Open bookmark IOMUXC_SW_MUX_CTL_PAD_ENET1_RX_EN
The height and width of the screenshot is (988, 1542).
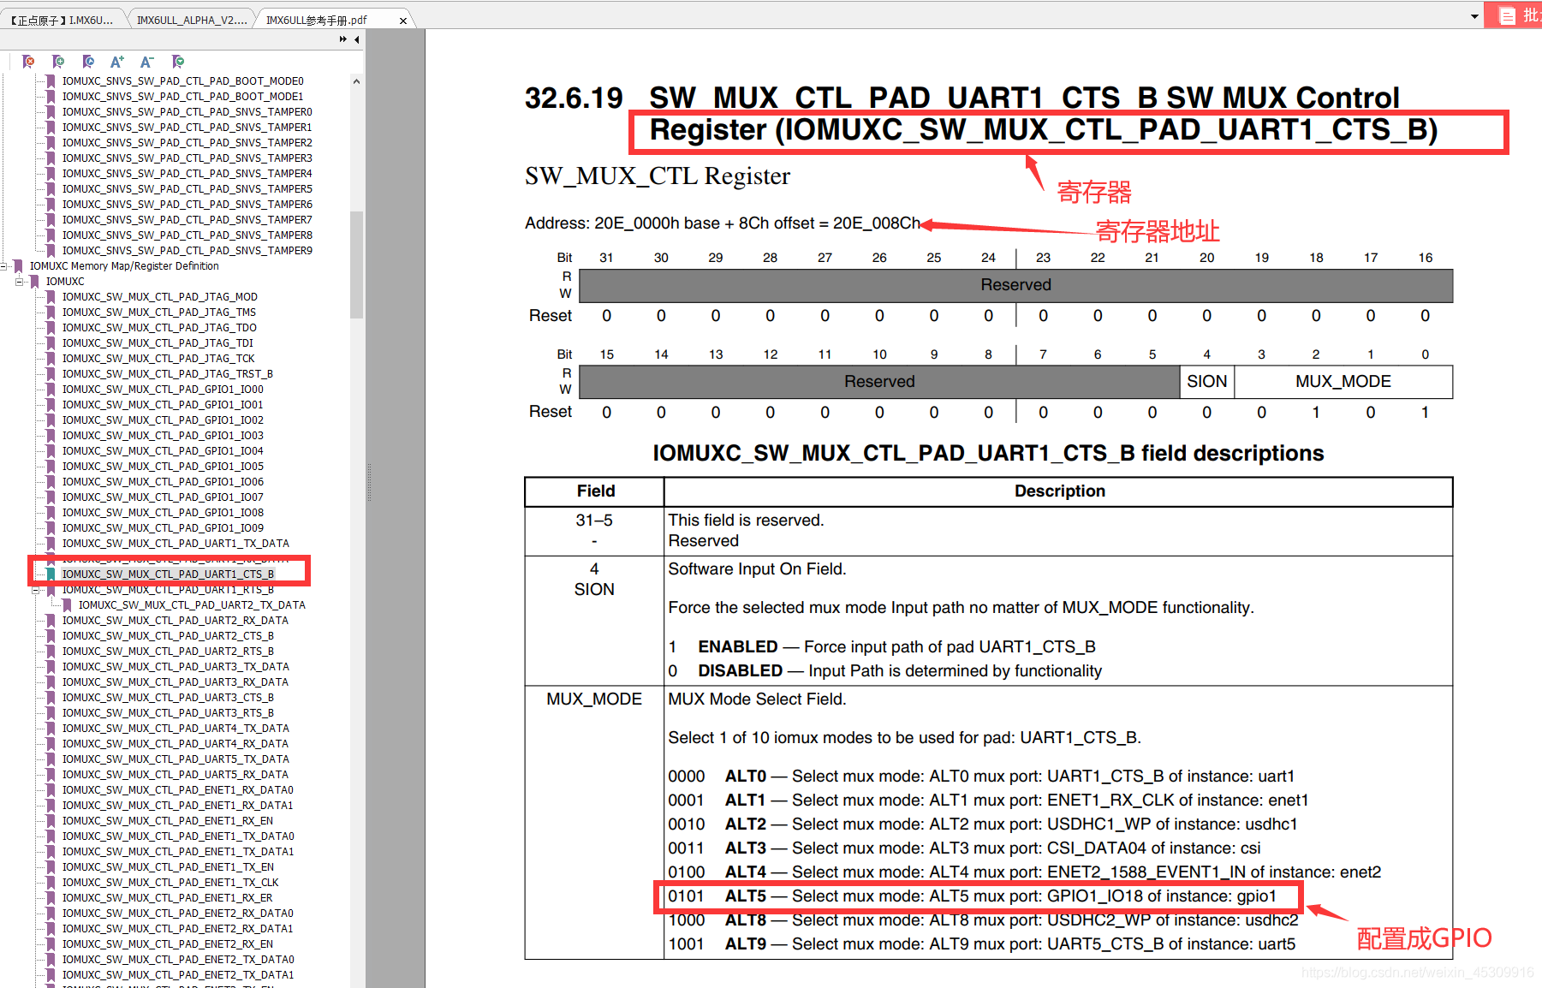click(168, 821)
